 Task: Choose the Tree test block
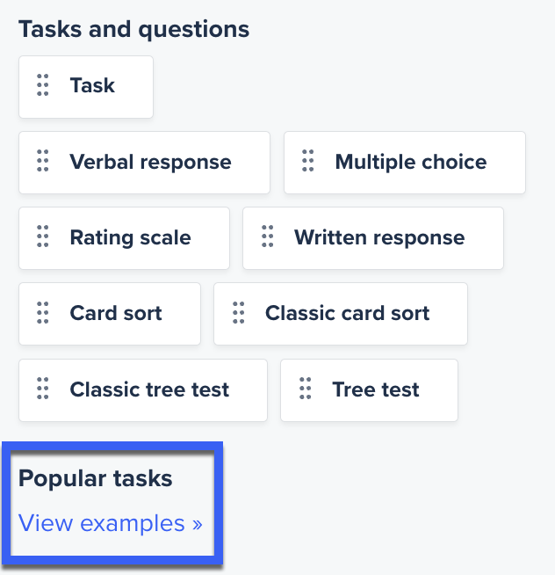tap(369, 390)
